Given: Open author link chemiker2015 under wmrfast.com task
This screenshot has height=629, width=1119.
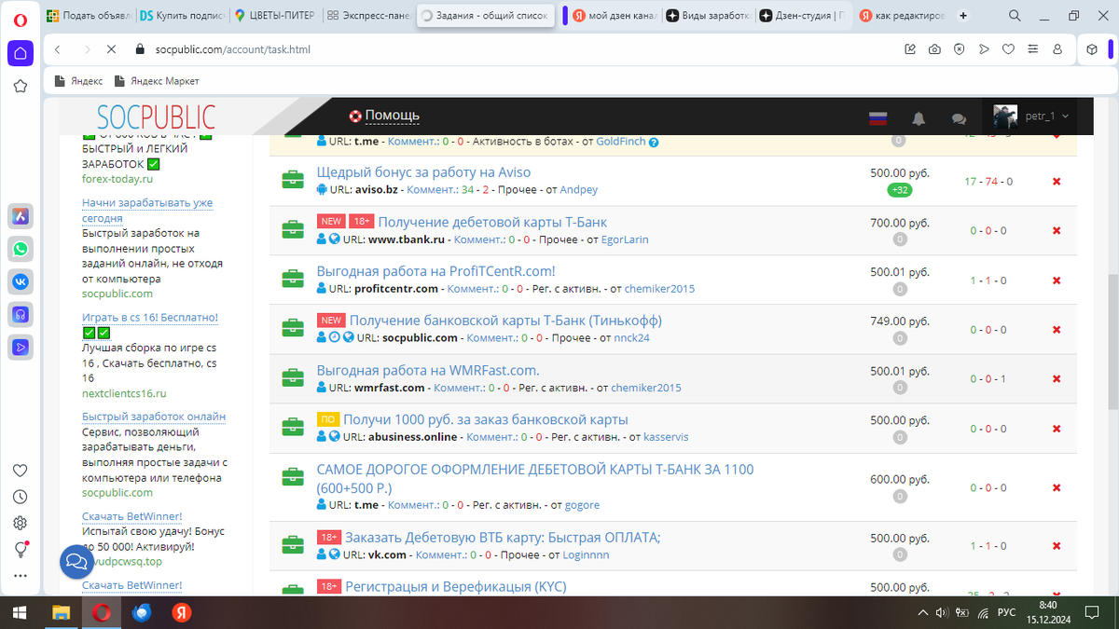Looking at the screenshot, I should click(646, 388).
